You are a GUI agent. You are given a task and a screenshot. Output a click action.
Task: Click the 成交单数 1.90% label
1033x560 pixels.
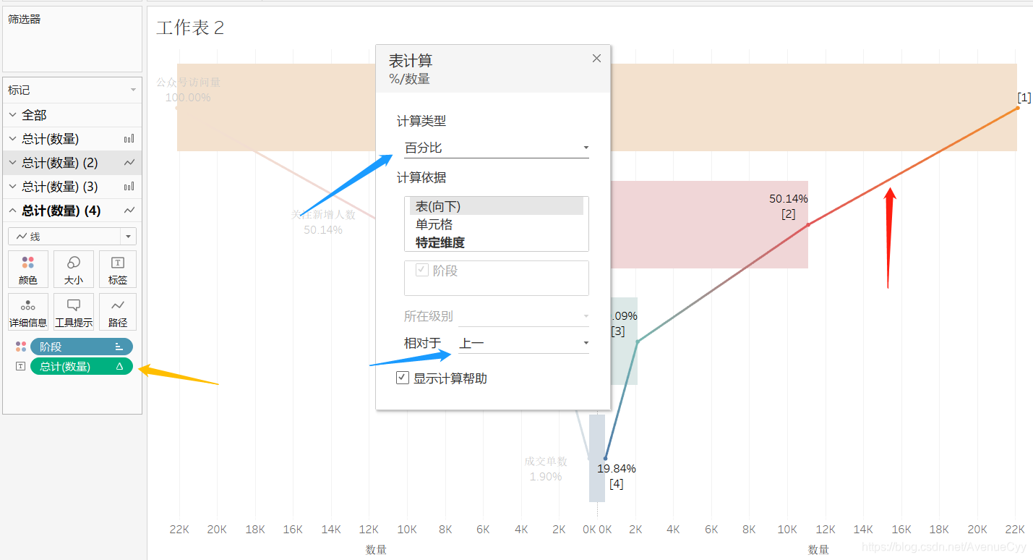pyautogui.click(x=546, y=469)
